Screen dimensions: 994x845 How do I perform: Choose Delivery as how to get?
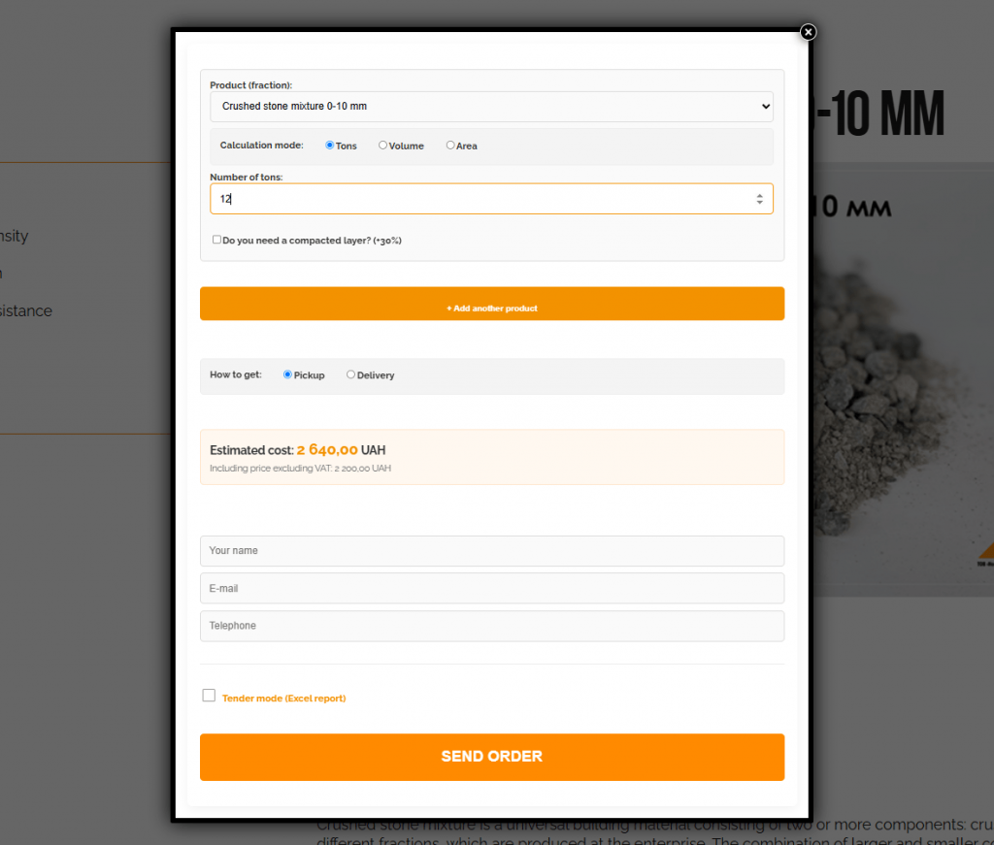[x=350, y=374]
